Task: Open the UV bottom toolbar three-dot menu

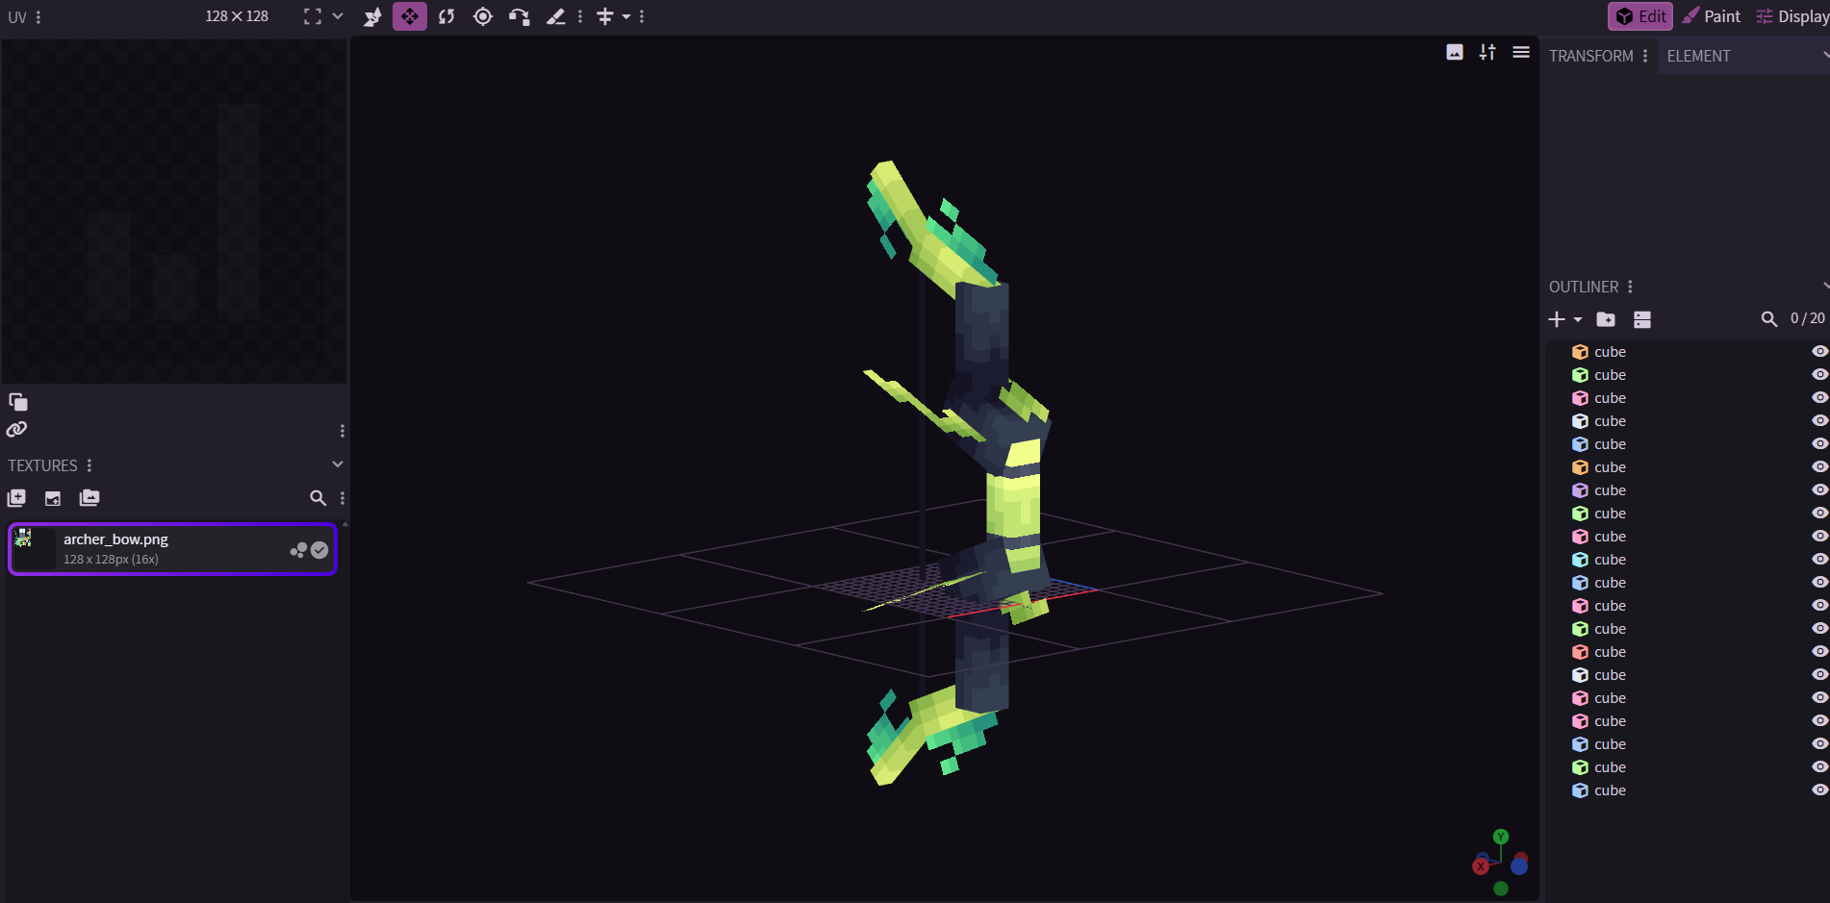Action: point(343,431)
